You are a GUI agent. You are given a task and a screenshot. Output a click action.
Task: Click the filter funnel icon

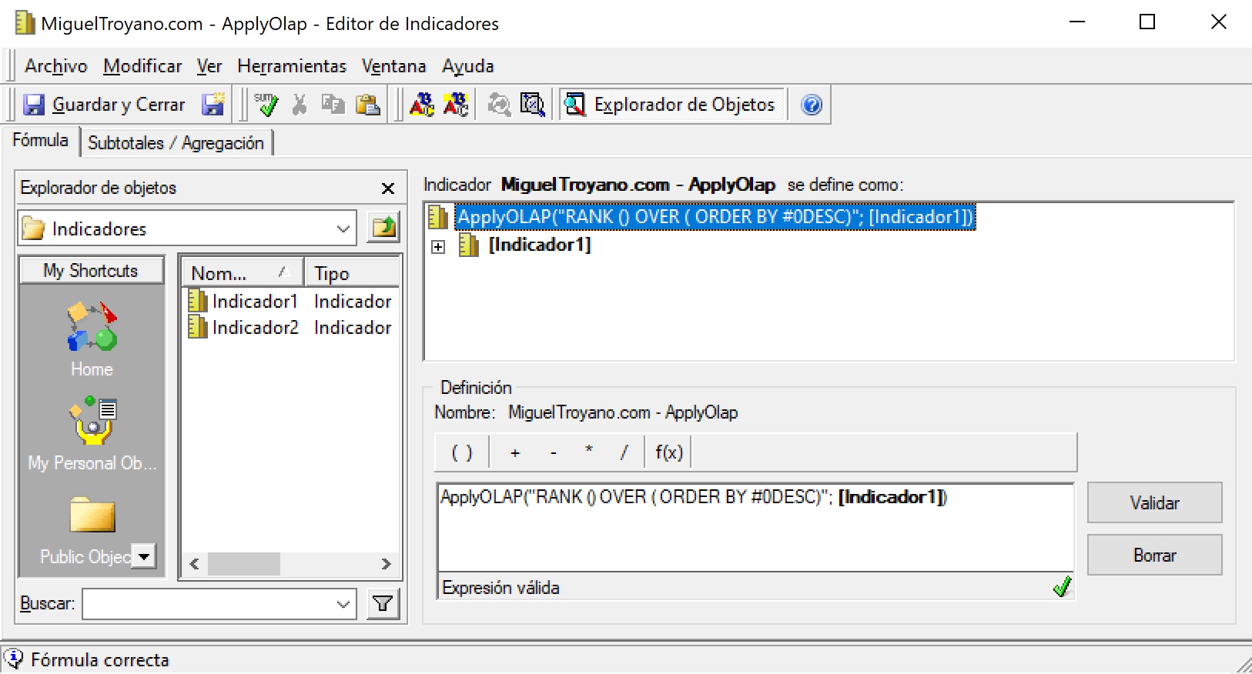pos(383,604)
